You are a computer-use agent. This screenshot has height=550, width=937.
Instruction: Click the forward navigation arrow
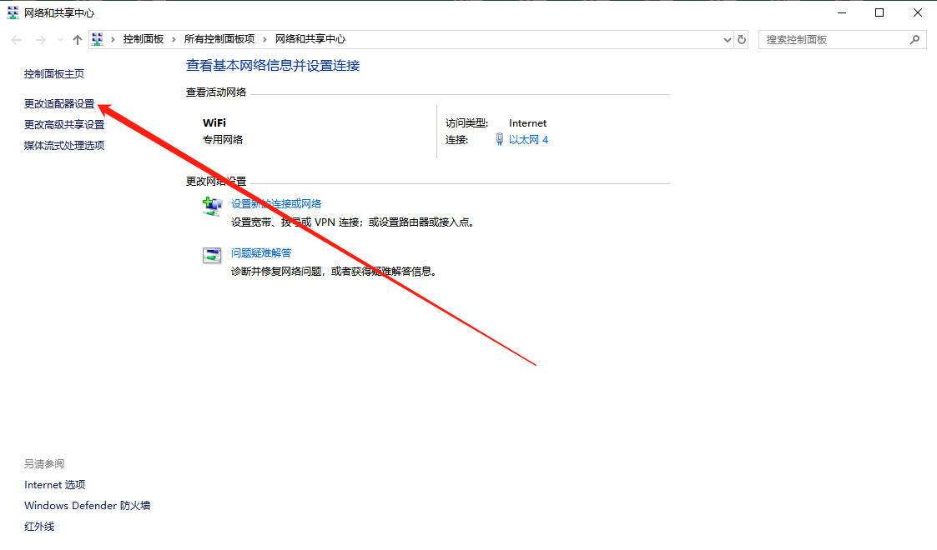click(x=40, y=40)
